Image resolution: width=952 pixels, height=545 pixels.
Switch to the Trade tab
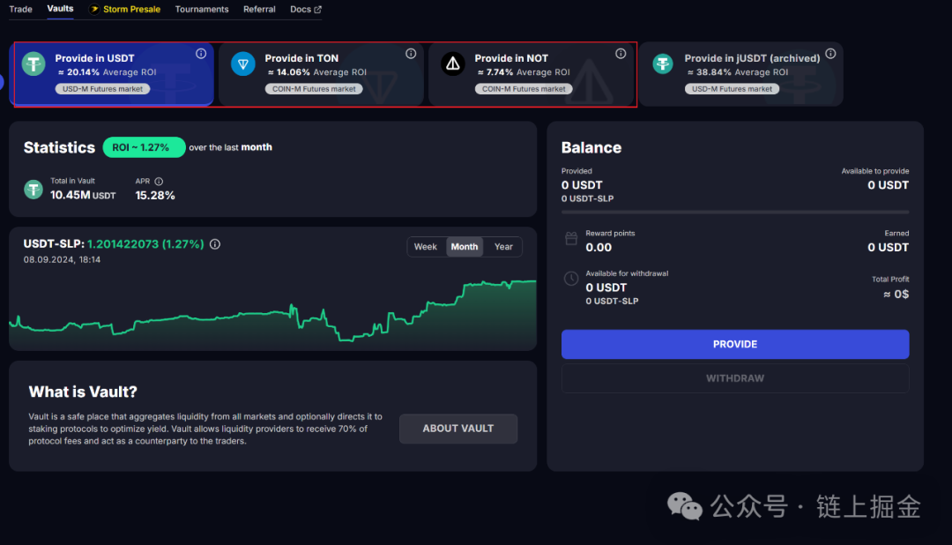click(20, 9)
